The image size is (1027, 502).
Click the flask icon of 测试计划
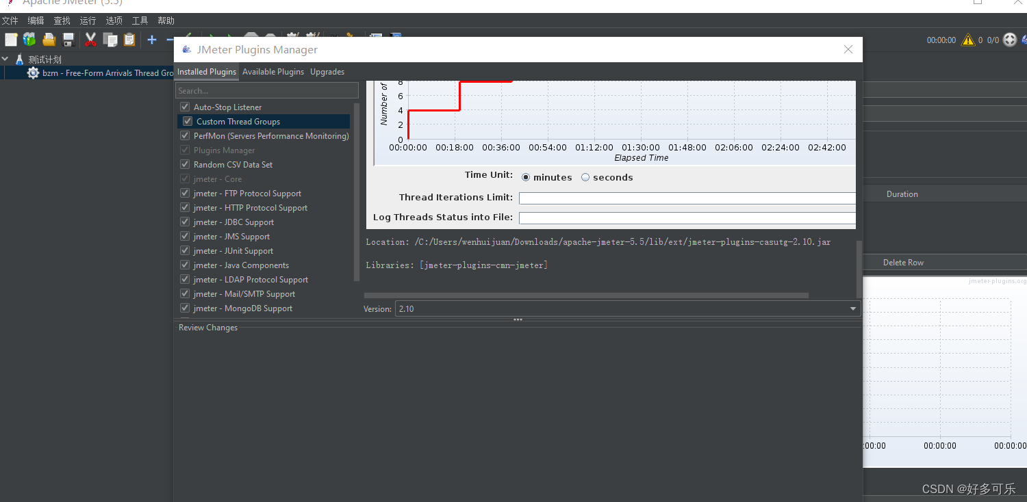[x=19, y=60]
